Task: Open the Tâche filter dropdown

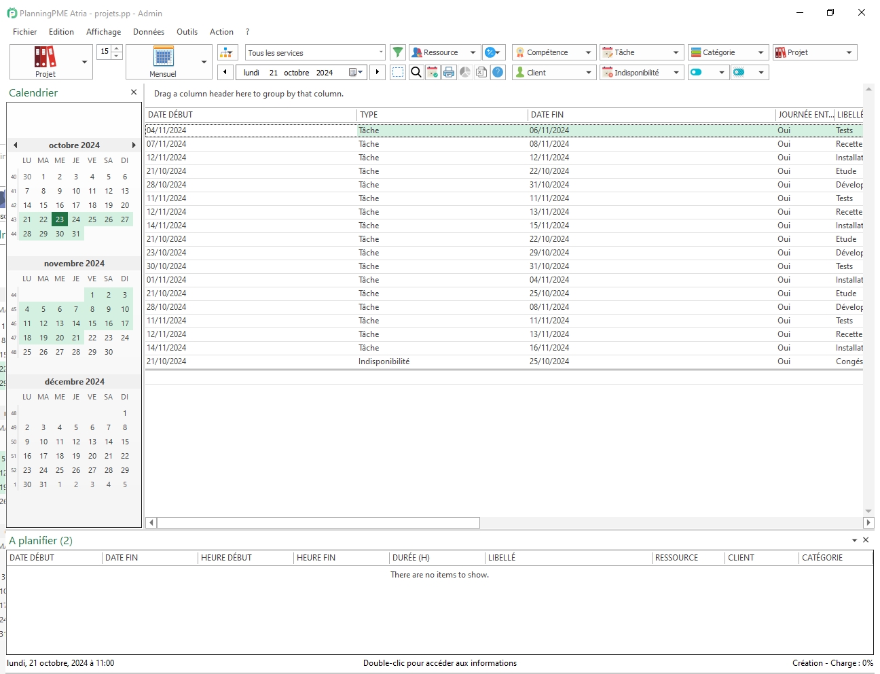Action: [642, 52]
